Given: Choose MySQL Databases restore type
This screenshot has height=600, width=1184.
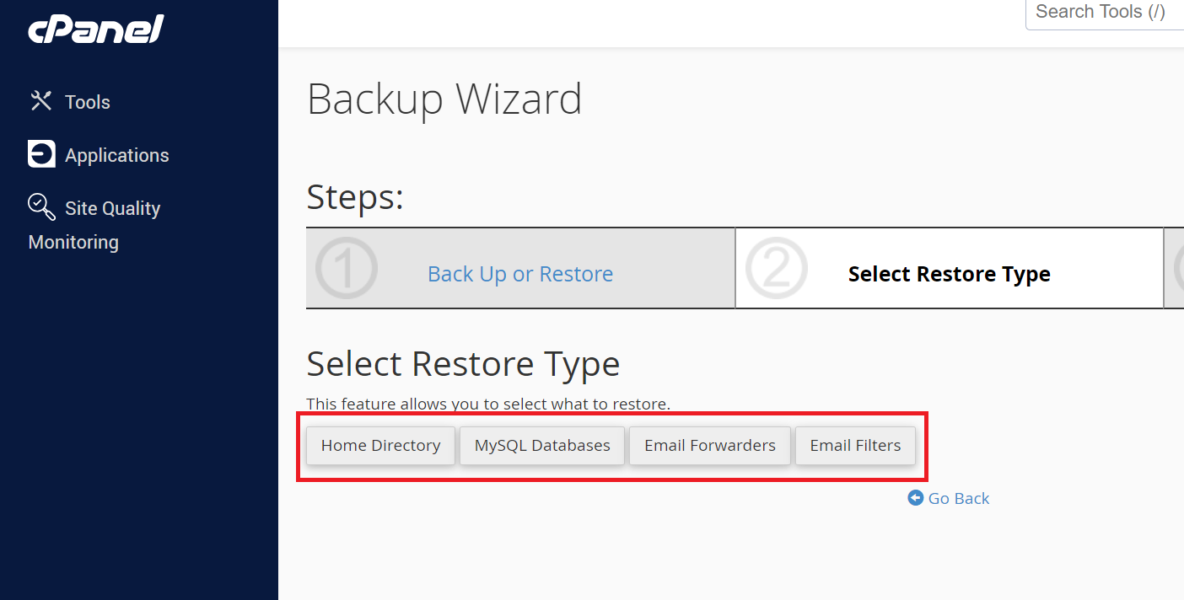Looking at the screenshot, I should click(x=542, y=446).
